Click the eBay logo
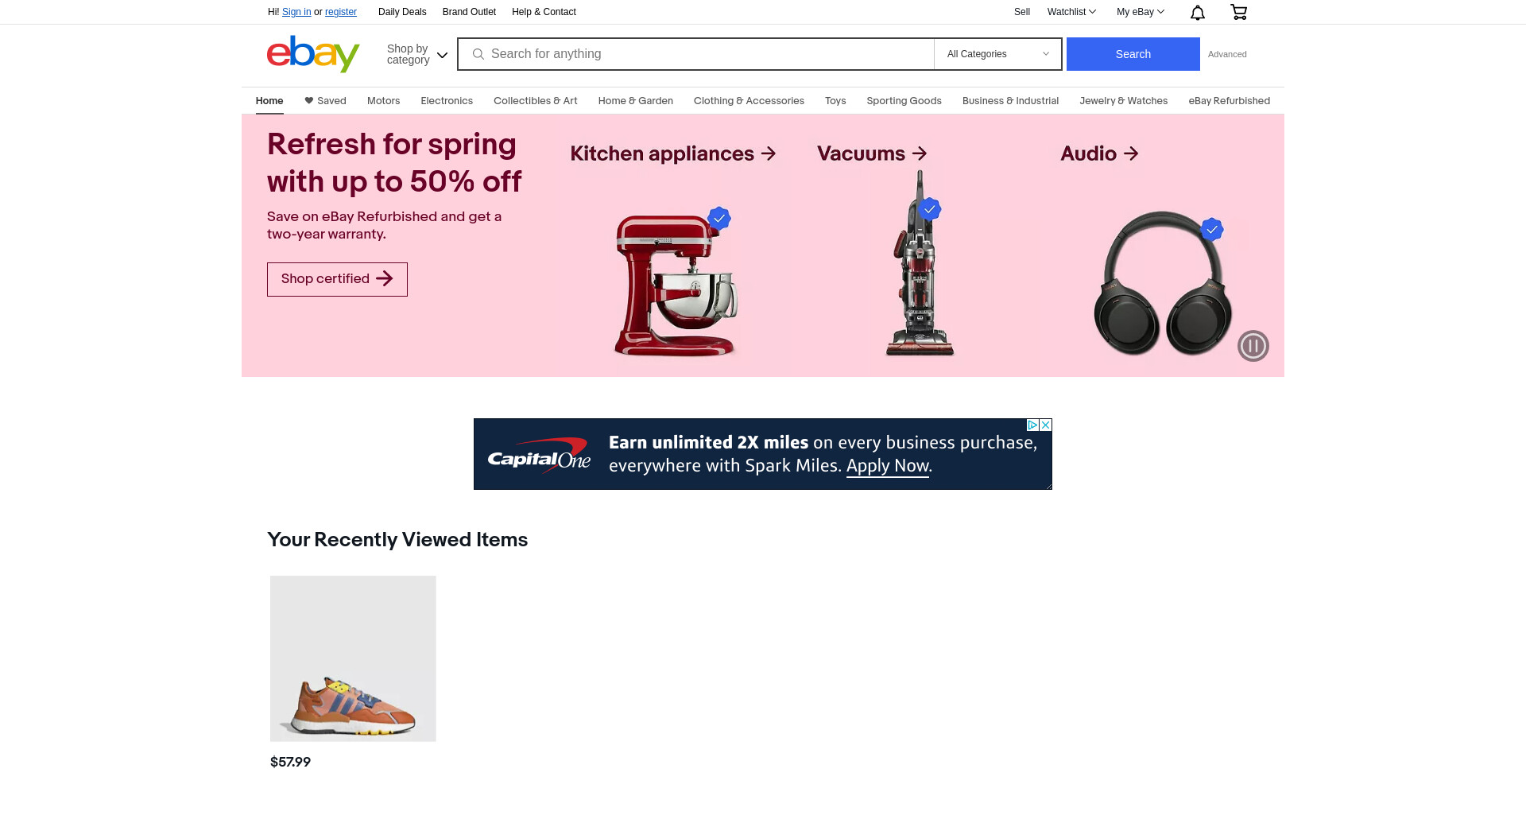 pos(313,54)
